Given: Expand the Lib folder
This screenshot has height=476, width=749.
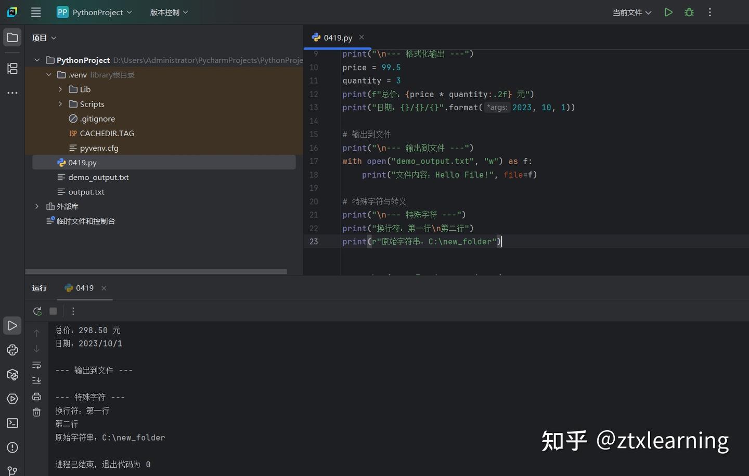Looking at the screenshot, I should (60, 89).
